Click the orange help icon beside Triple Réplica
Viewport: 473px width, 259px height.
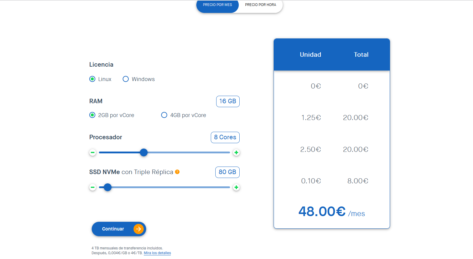point(177,172)
